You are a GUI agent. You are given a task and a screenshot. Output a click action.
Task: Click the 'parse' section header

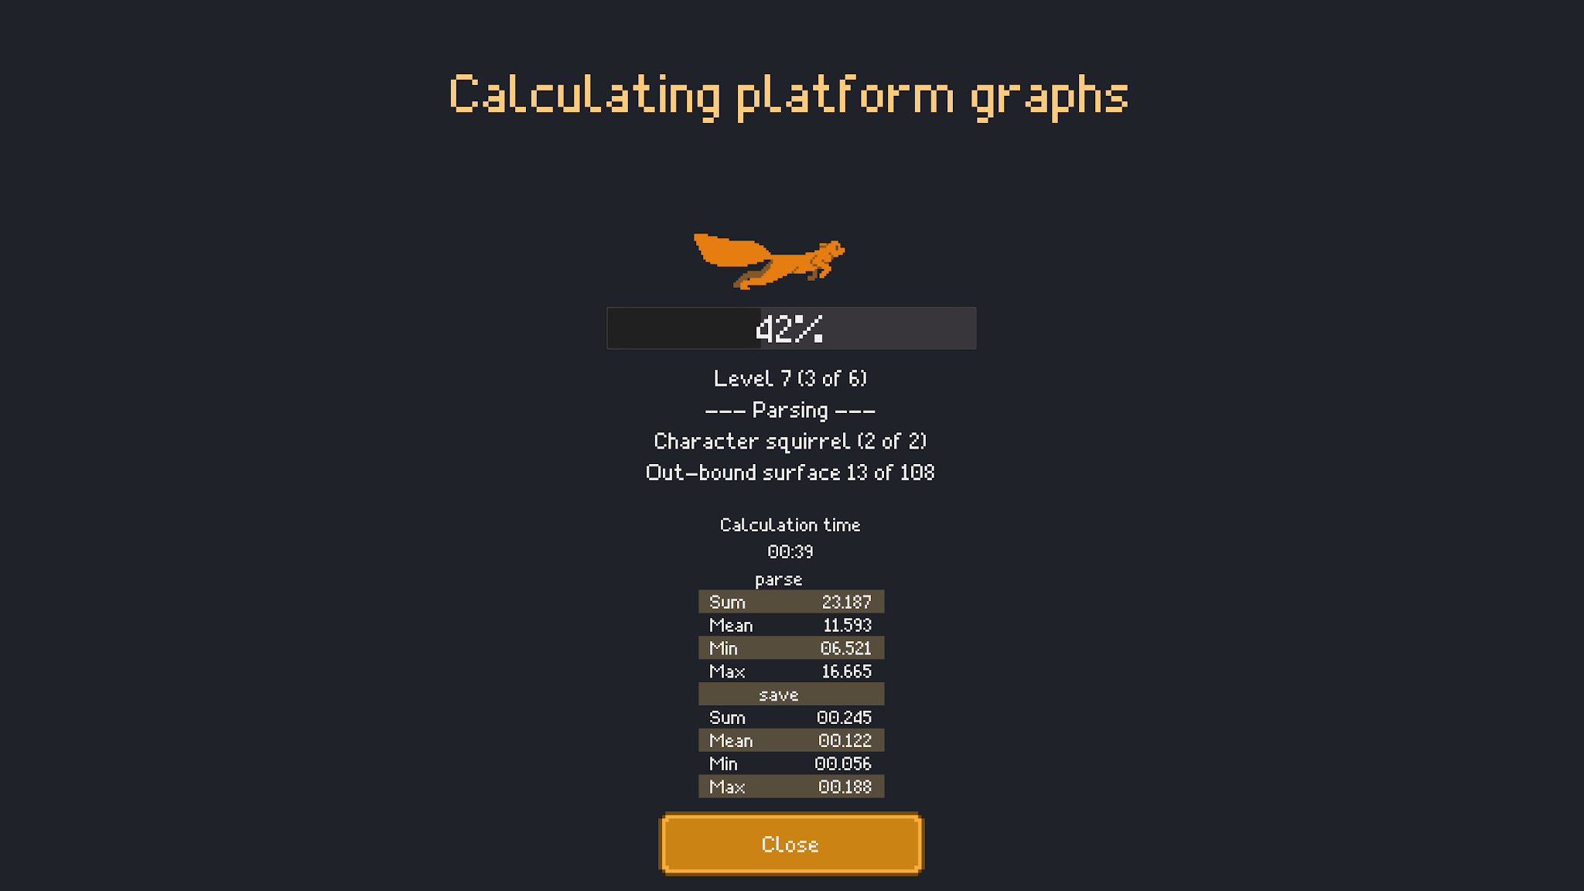click(x=777, y=579)
